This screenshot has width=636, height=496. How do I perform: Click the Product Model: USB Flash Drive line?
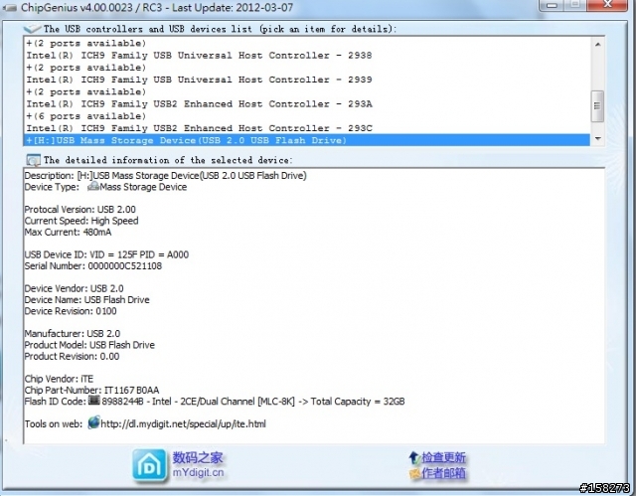[x=89, y=345]
